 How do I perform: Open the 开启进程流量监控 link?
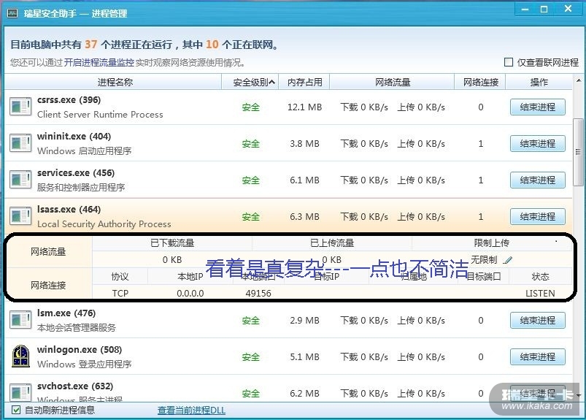tap(99, 63)
